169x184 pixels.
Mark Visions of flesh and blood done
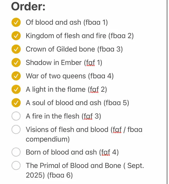(x=16, y=130)
